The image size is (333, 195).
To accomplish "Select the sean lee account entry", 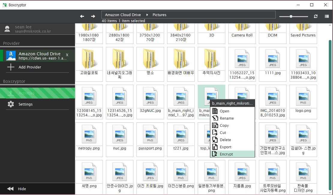I will click(x=37, y=29).
